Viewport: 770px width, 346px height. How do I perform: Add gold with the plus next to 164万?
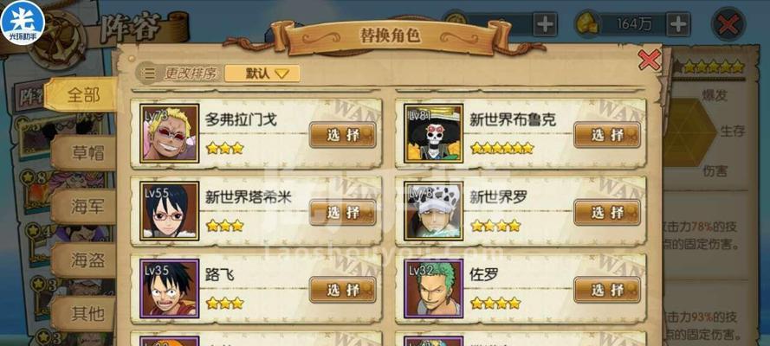pyautogui.click(x=677, y=24)
